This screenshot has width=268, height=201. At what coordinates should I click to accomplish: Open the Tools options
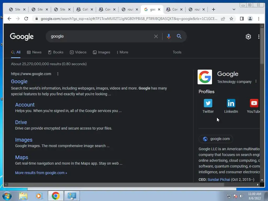click(x=177, y=52)
